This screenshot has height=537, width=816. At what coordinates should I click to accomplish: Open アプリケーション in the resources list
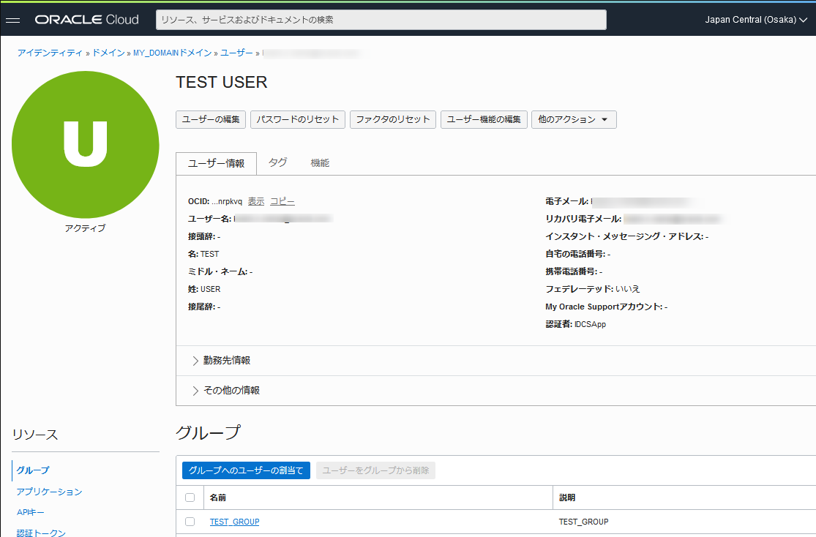click(x=50, y=492)
